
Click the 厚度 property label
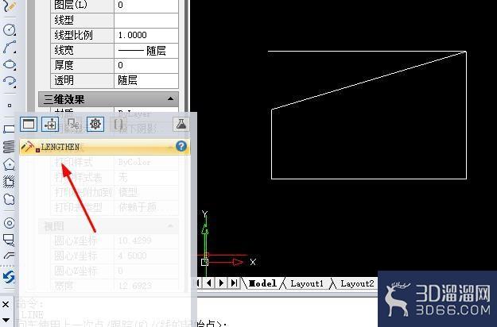64,65
